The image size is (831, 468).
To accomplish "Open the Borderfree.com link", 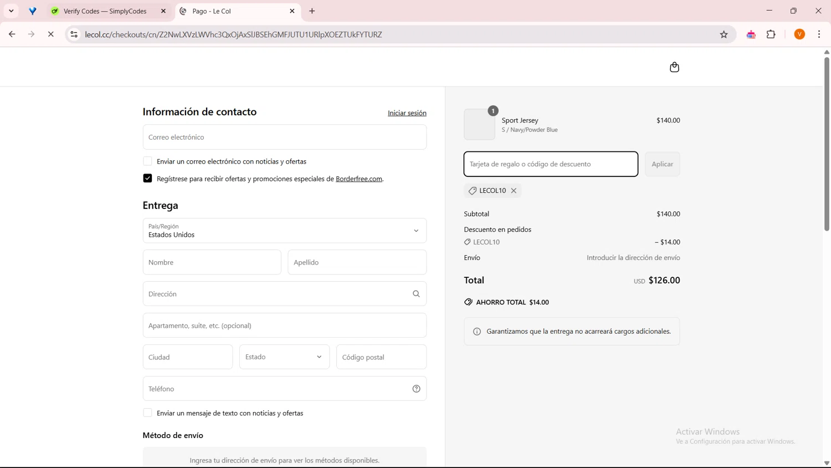I will click(x=359, y=179).
